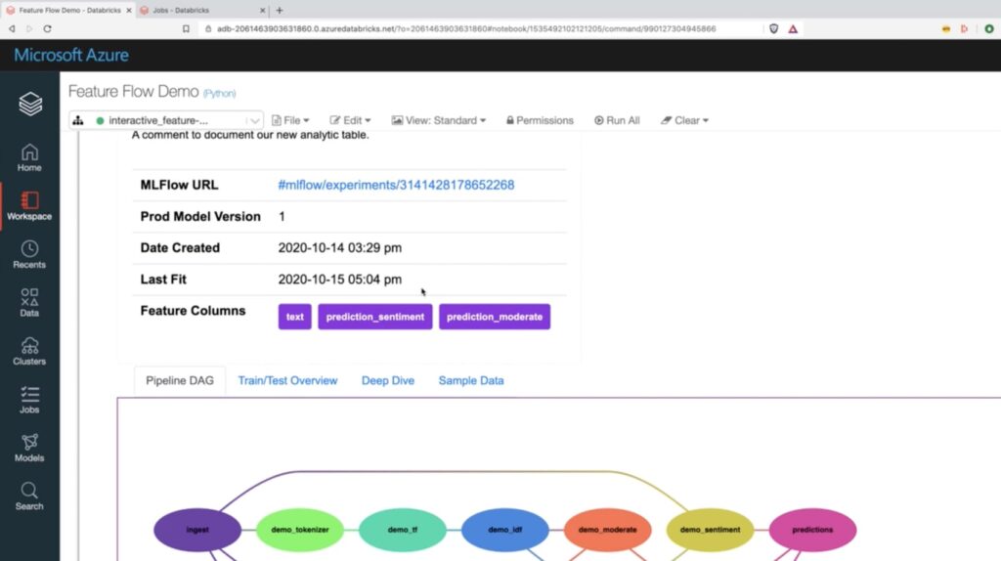The image size is (1001, 561).
Task: Open Data in sidebar
Action: coord(29,303)
